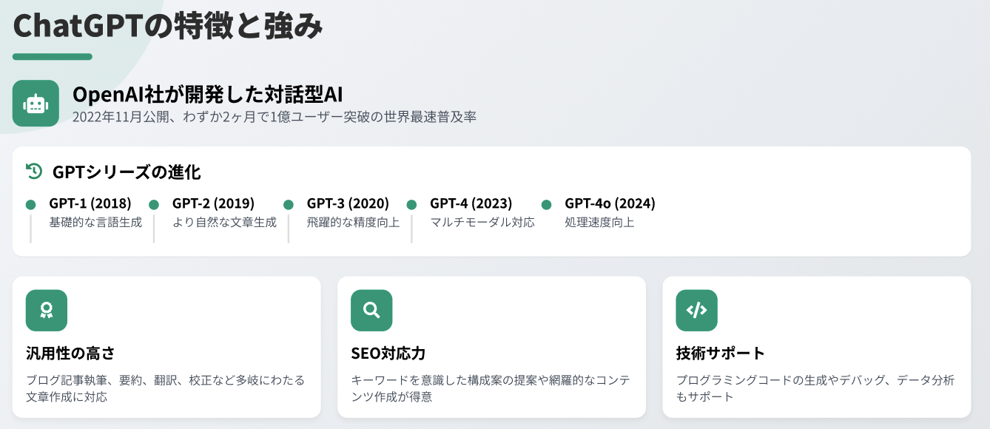
Task: Click the text starting プログラミングコードの生成
Action: (x=815, y=388)
